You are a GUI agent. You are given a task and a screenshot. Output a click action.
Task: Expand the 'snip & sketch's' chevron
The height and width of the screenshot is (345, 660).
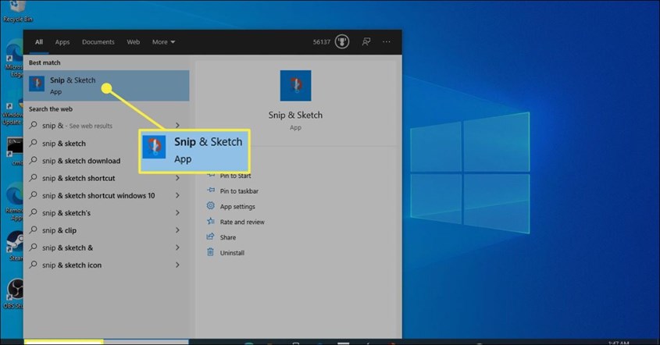click(177, 213)
